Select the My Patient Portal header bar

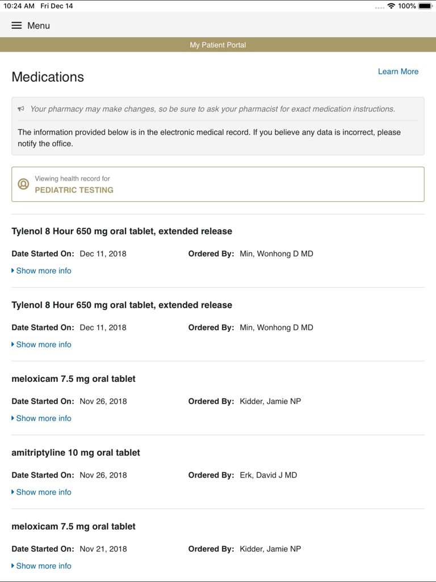(218, 44)
